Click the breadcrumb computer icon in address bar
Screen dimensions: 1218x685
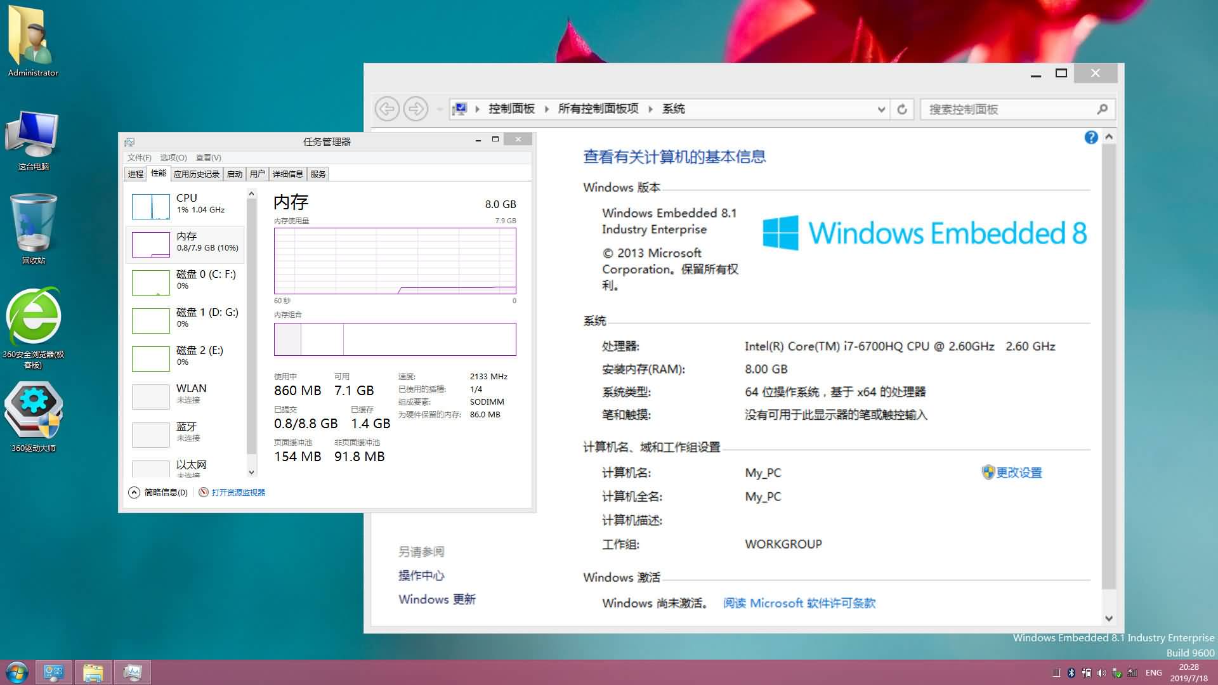click(461, 109)
